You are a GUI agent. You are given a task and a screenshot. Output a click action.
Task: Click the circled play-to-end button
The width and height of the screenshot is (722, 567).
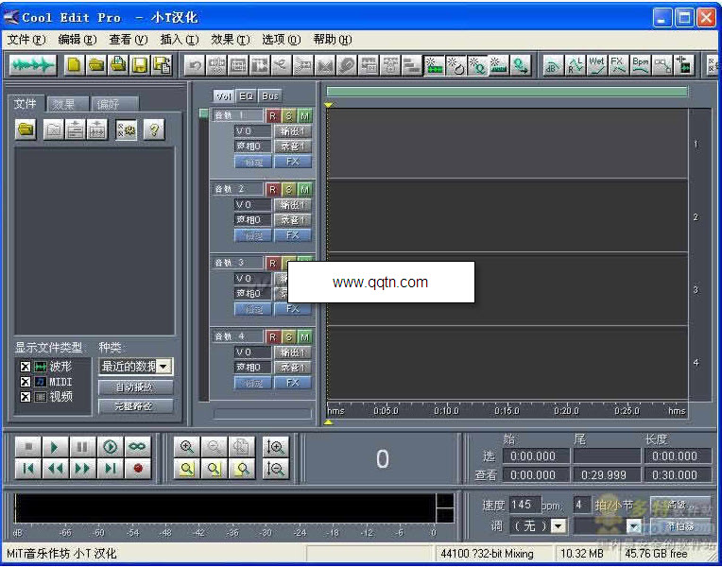point(110,447)
